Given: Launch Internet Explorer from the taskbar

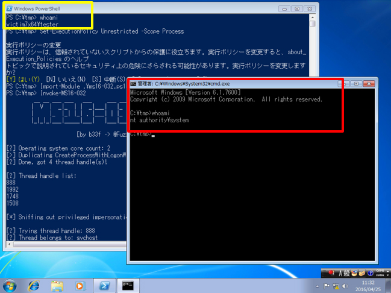Looking at the screenshot, I should pyautogui.click(x=34, y=286).
